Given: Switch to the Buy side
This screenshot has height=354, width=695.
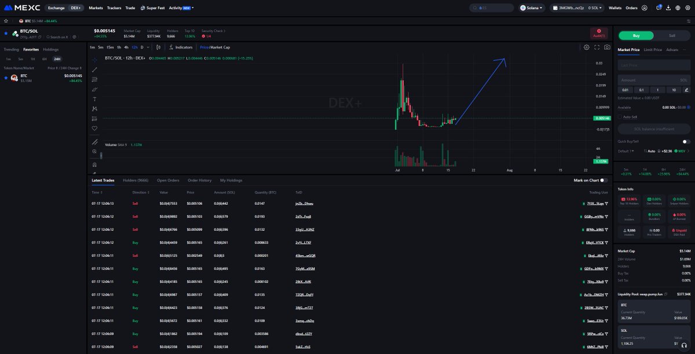Looking at the screenshot, I should tap(636, 35).
